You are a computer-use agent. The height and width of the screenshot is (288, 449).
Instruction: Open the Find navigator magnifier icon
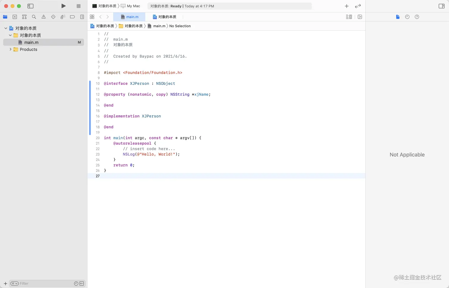34,17
